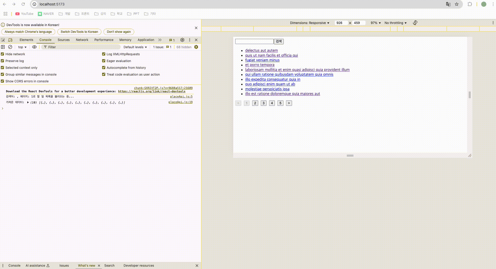Image resolution: width=496 pixels, height=269 pixels.
Task: Switch to the Elements tab
Action: [26, 40]
